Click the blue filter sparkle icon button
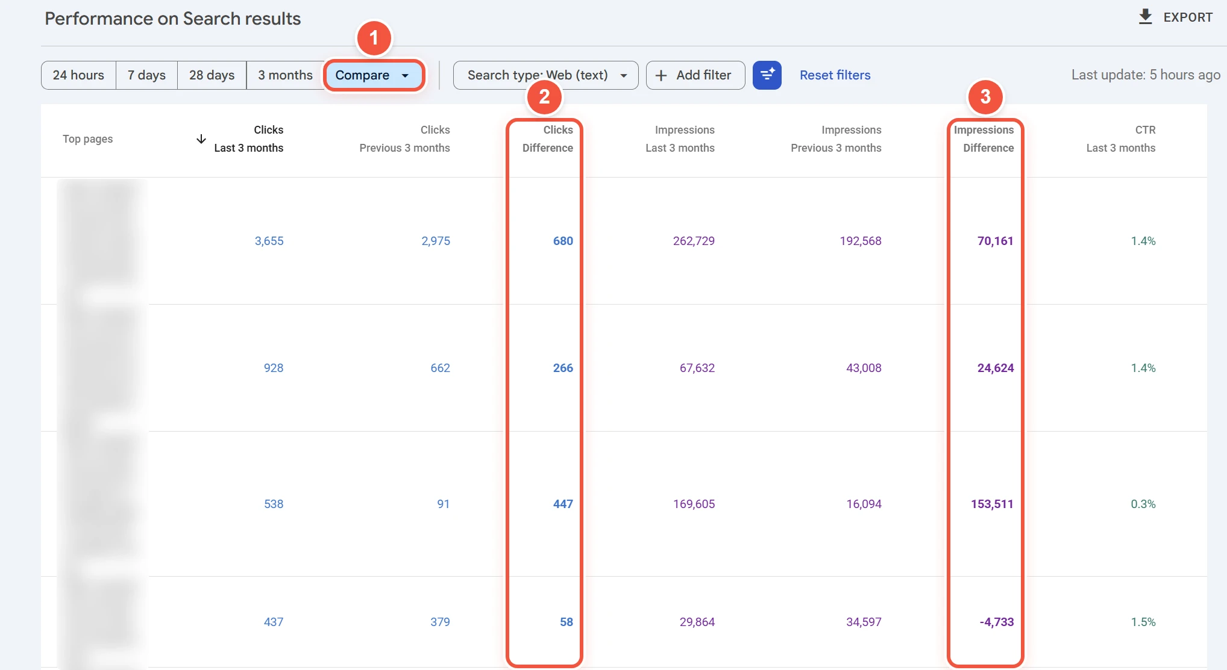Viewport: 1227px width, 670px height. point(767,75)
